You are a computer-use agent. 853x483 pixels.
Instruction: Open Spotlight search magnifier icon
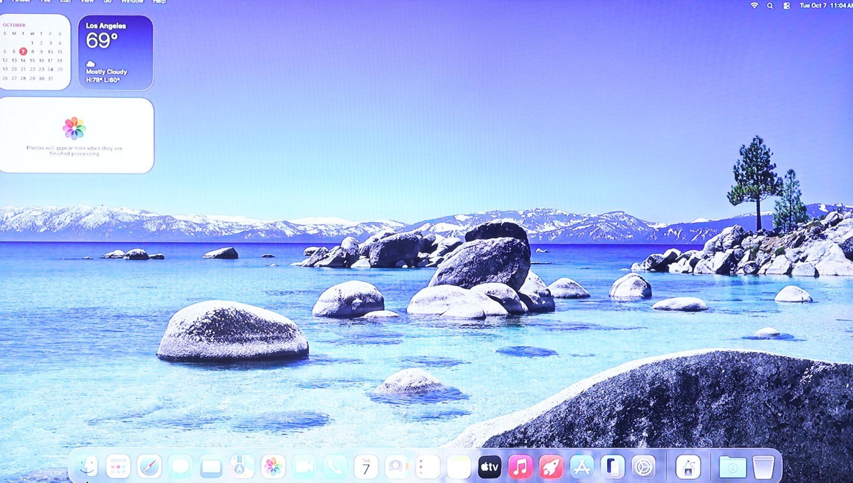pyautogui.click(x=770, y=5)
